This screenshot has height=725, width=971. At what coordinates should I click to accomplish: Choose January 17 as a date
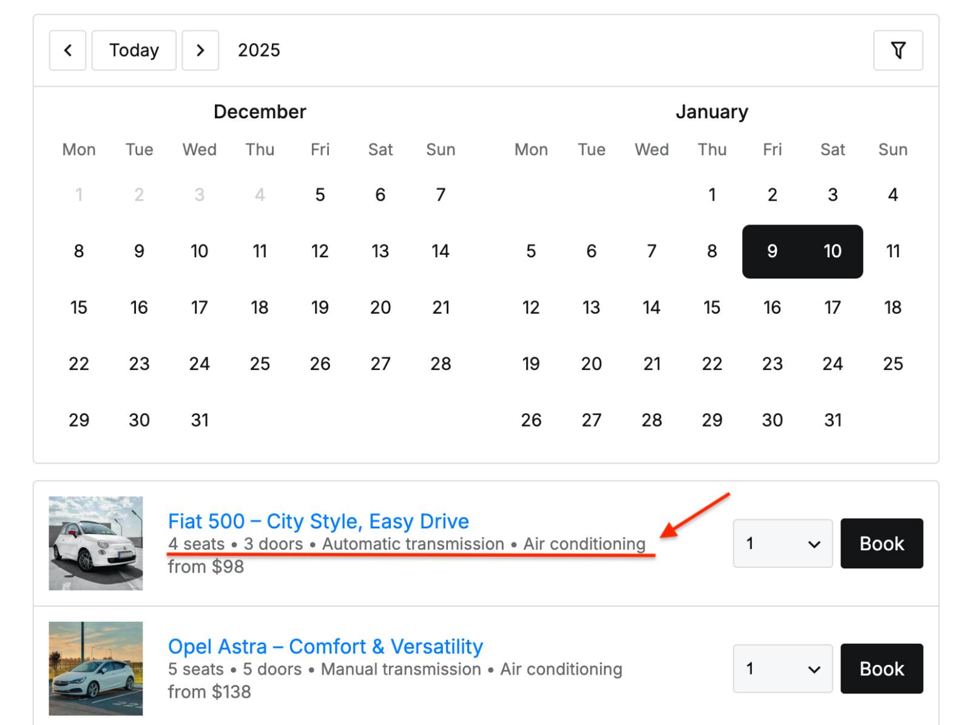pyautogui.click(x=832, y=308)
